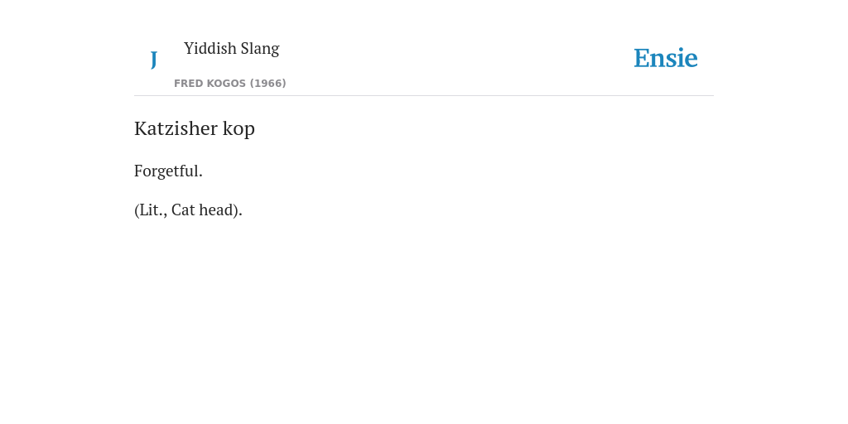Image resolution: width=848 pixels, height=424 pixels.
Task: Open the Ensie logo homepage link
Action: pyautogui.click(x=665, y=58)
